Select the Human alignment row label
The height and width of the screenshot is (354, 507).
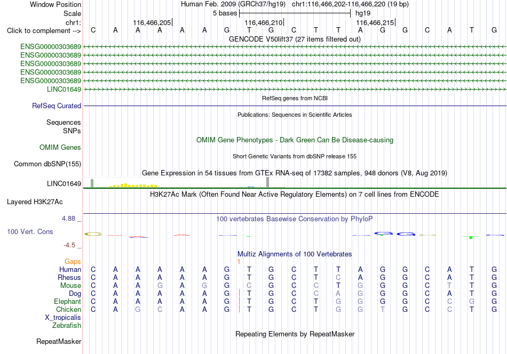[70, 269]
